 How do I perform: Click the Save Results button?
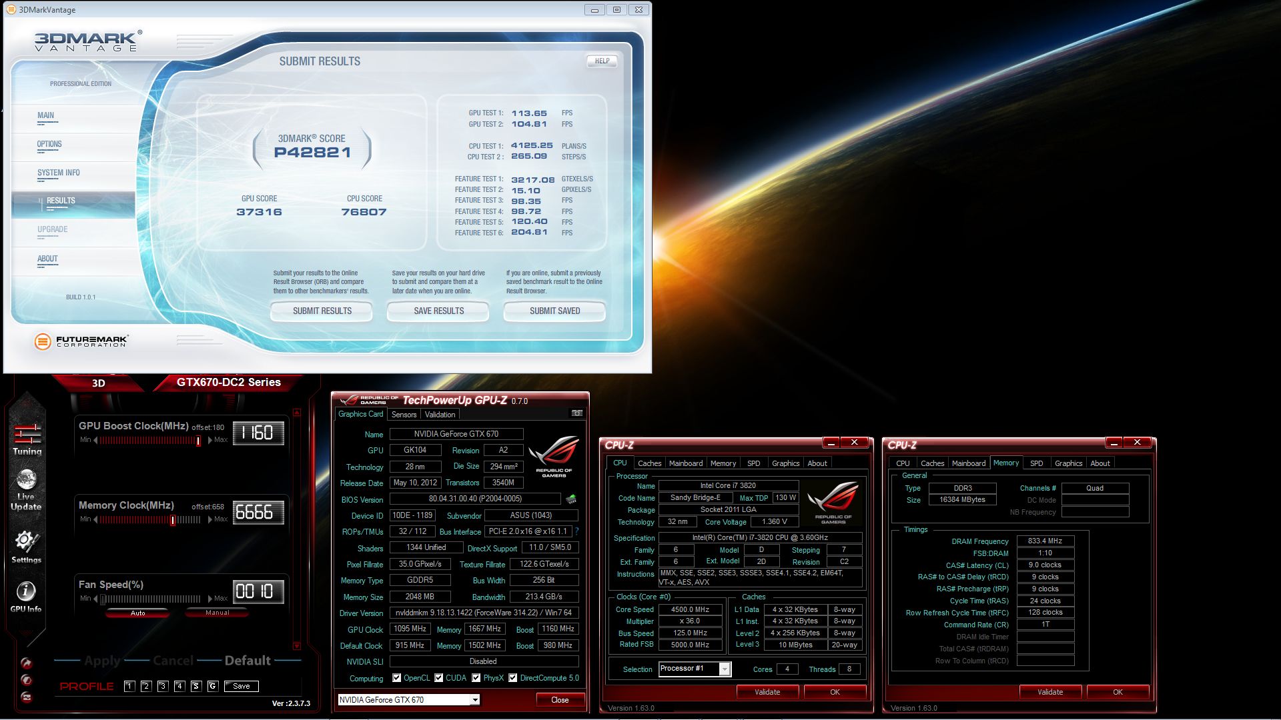click(x=438, y=311)
